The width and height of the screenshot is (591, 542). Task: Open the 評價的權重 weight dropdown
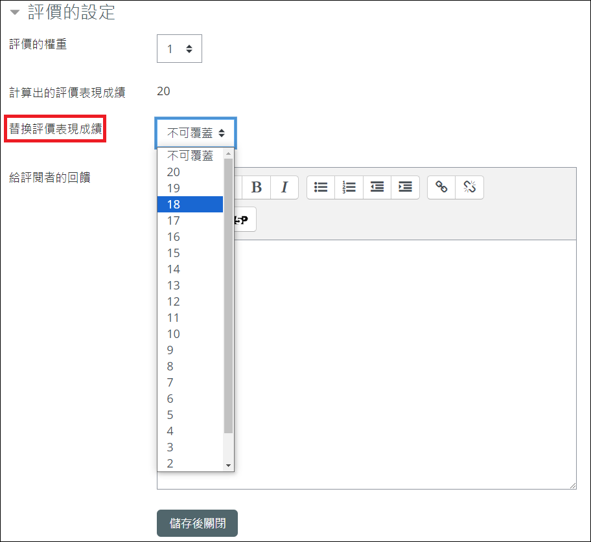180,49
